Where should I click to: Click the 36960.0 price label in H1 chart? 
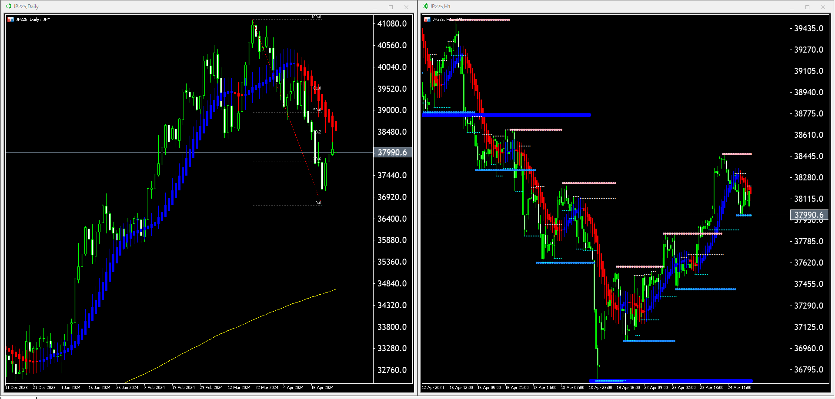tap(809, 349)
